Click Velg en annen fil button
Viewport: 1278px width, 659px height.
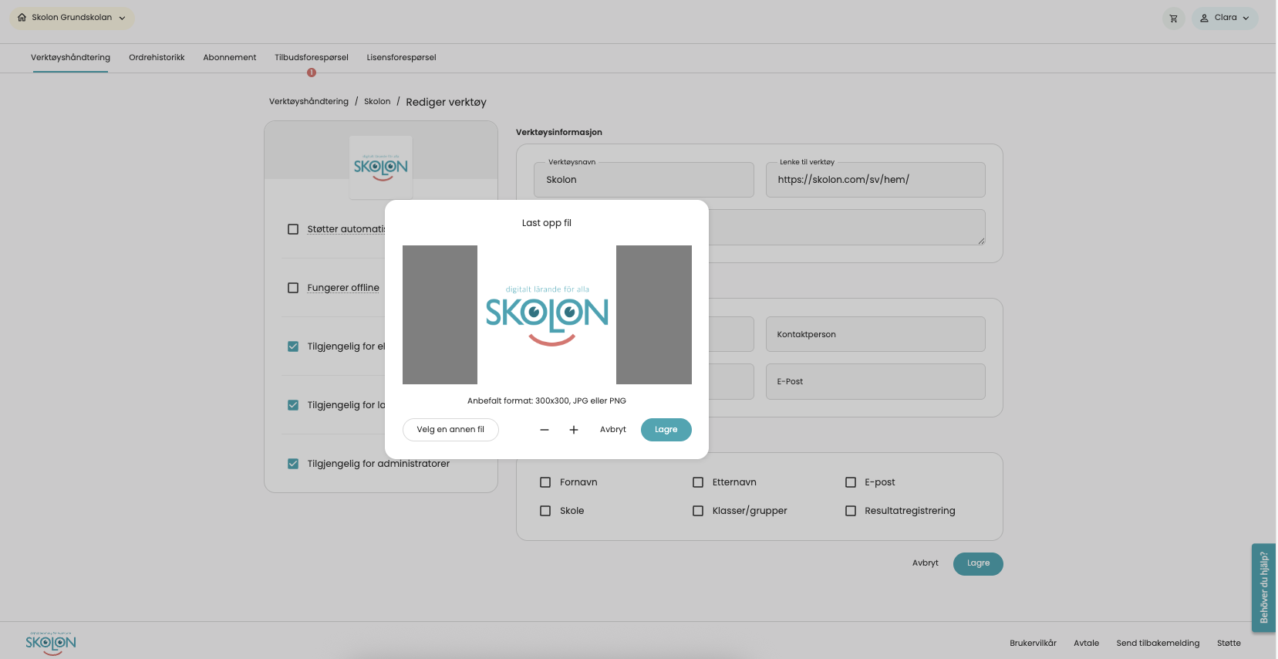pyautogui.click(x=450, y=430)
